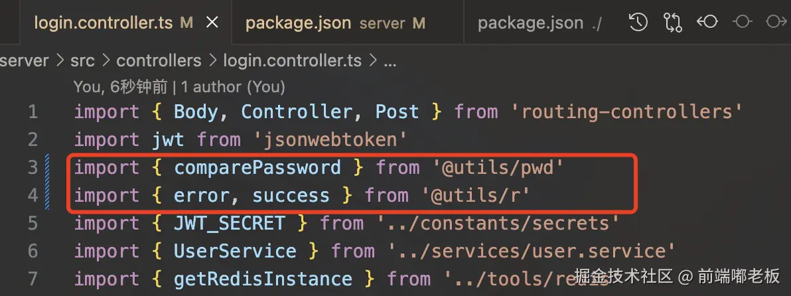Open the git blame author annotation
Screen dimensions: 791x296
pyautogui.click(x=179, y=87)
